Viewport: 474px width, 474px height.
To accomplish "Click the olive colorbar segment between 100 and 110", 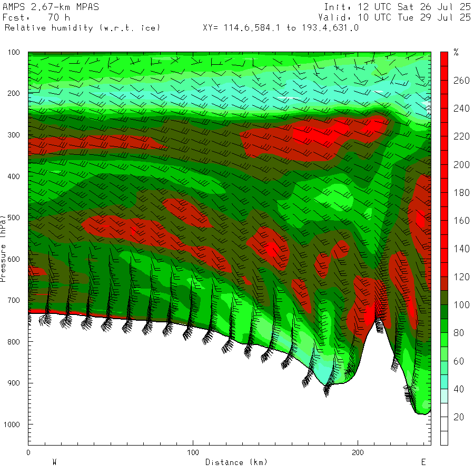I will pyautogui.click(x=444, y=298).
